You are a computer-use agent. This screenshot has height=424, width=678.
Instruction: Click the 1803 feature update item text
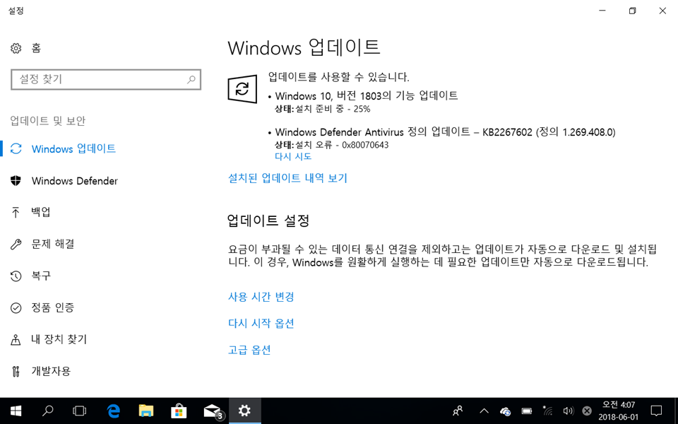367,95
